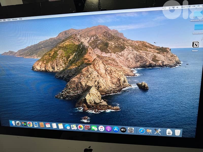The image size is (203, 152).
Task: Click the Wi-Fi status icon
Action: tap(174, 8)
